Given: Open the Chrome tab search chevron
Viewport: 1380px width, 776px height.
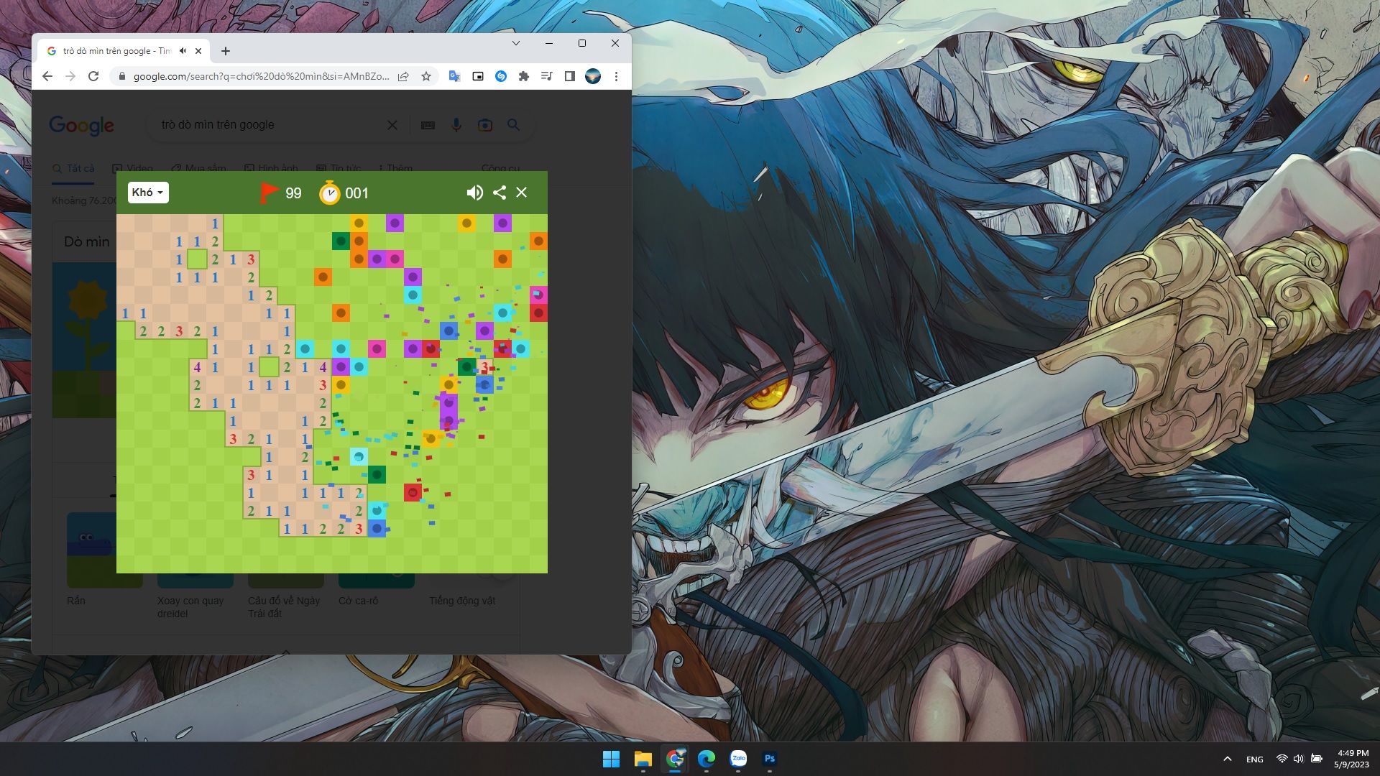Looking at the screenshot, I should point(516,43).
